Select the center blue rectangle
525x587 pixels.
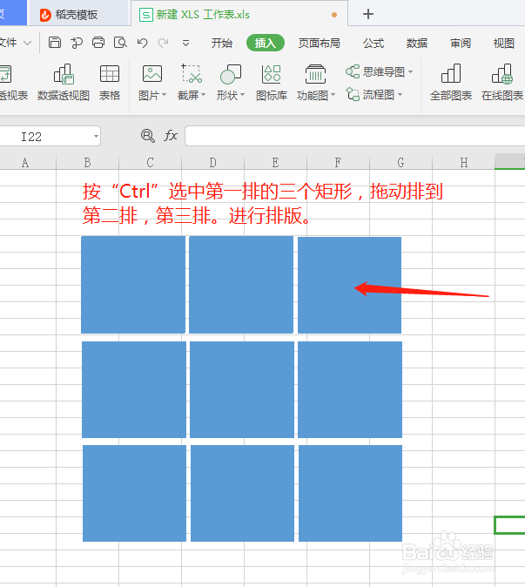[242, 389]
